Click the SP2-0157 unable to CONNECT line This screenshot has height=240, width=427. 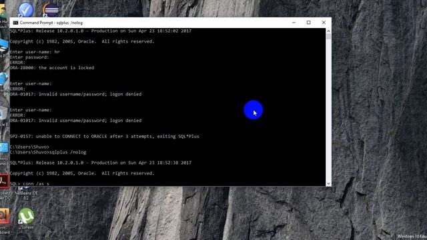(x=105, y=136)
